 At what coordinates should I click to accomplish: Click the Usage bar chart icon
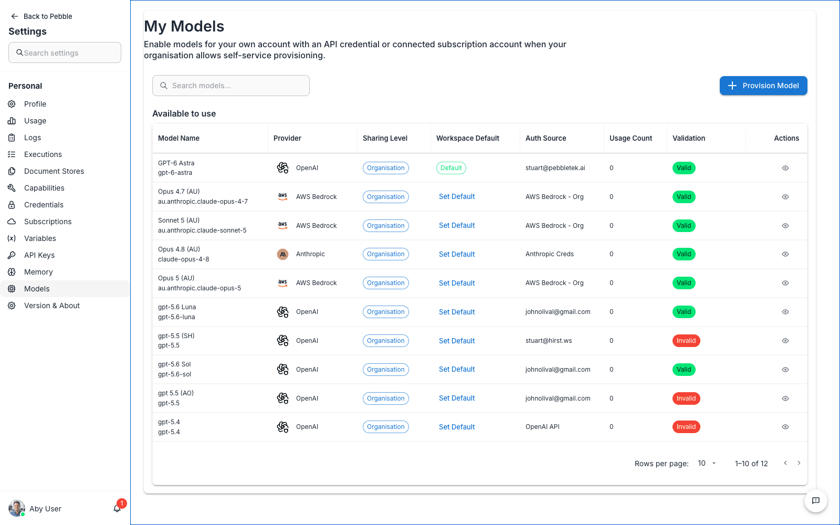12,121
